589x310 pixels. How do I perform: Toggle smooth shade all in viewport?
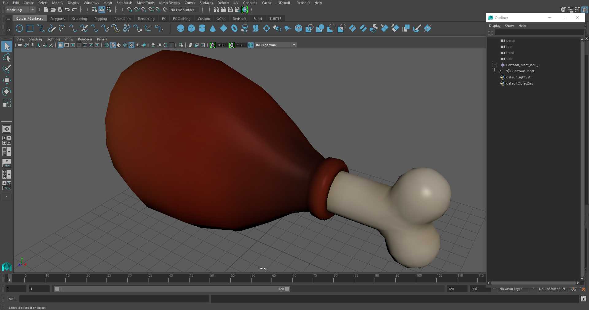[113, 45]
